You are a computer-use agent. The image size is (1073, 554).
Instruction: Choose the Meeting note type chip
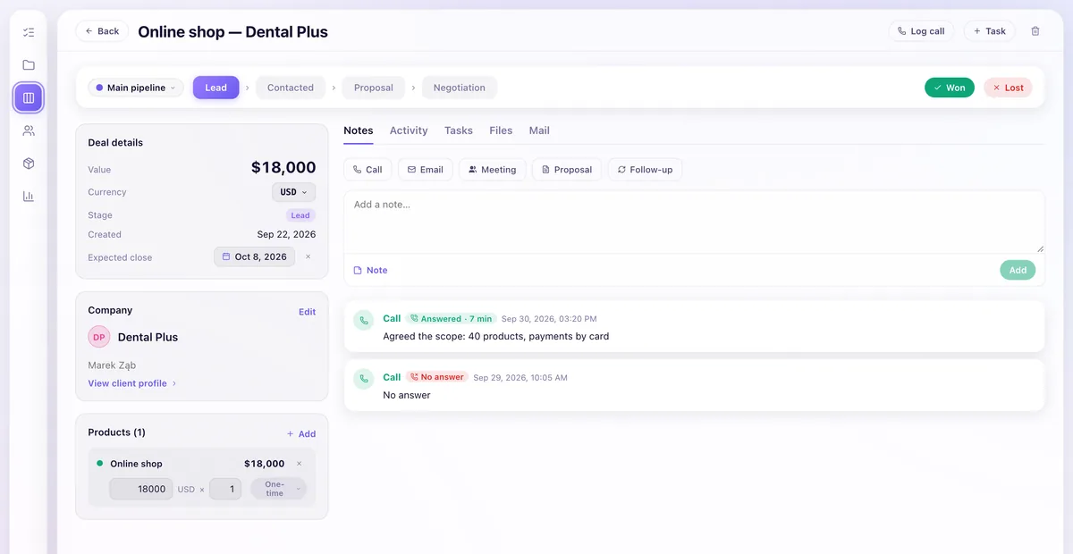pos(493,170)
